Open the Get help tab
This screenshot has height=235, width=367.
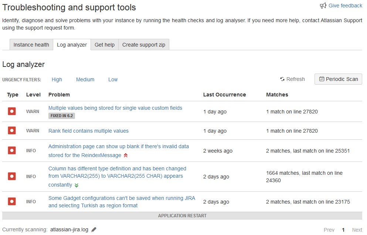(x=105, y=45)
